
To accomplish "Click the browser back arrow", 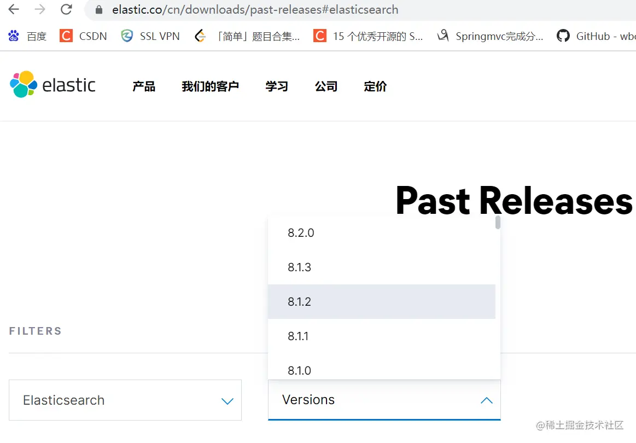I will coord(14,9).
